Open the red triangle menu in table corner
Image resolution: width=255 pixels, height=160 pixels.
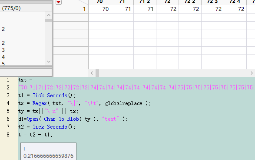[x=59, y=2]
